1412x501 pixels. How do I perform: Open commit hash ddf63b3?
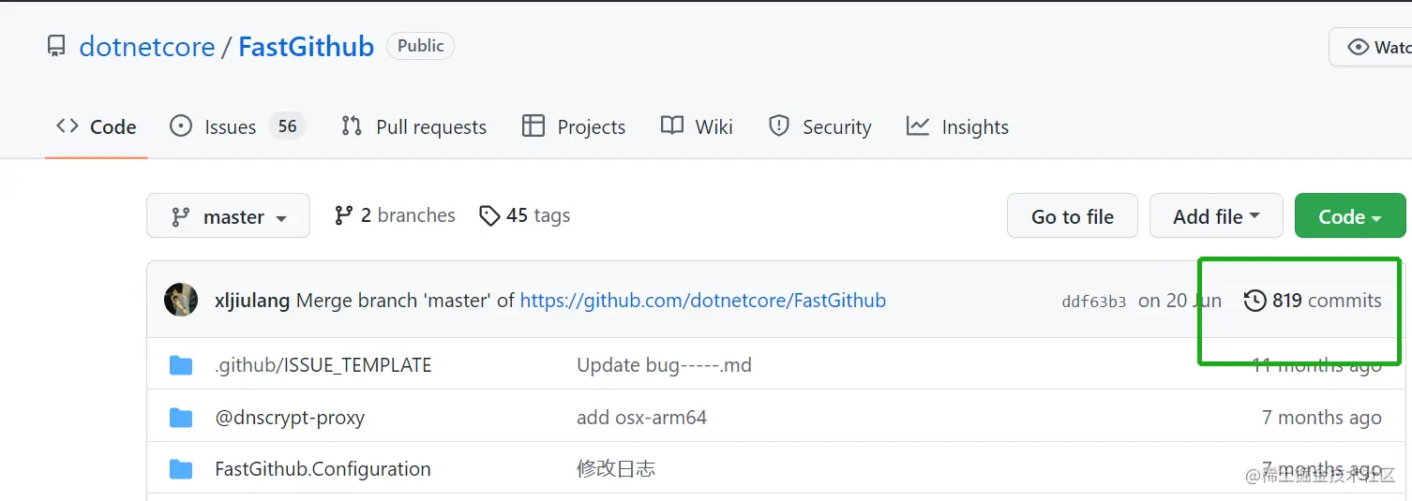[1094, 302]
